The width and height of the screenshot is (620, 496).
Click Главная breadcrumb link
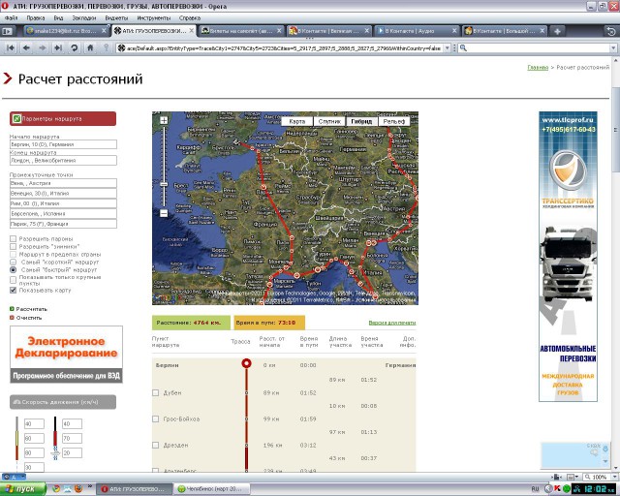click(x=538, y=67)
